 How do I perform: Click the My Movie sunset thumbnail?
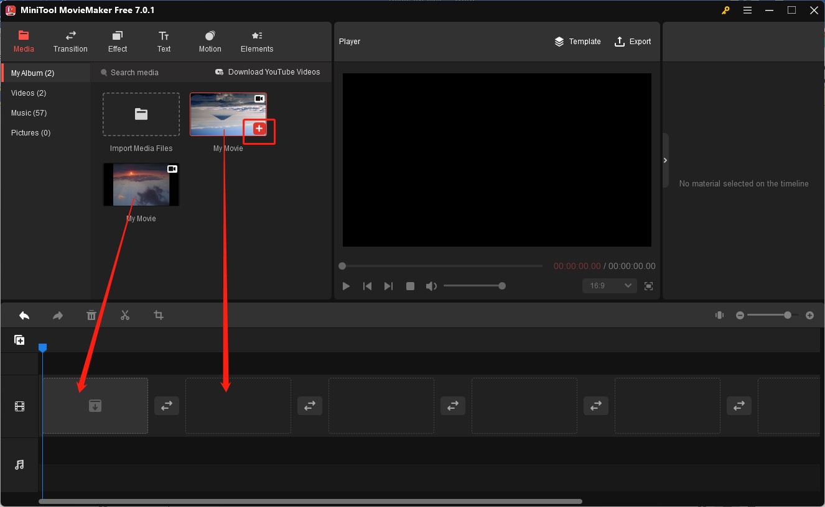coord(141,185)
